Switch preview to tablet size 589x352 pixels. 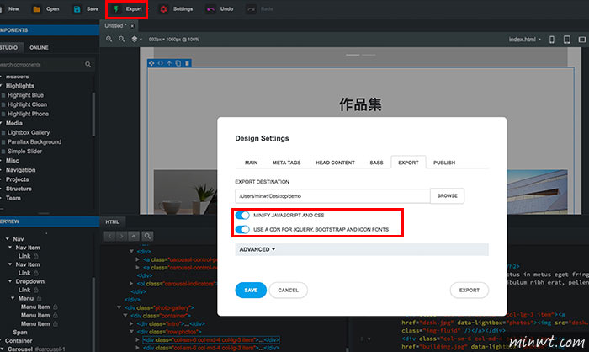(567, 40)
